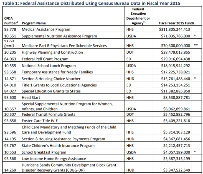Click the asterisk next to $71,035,786,000

[195, 36]
